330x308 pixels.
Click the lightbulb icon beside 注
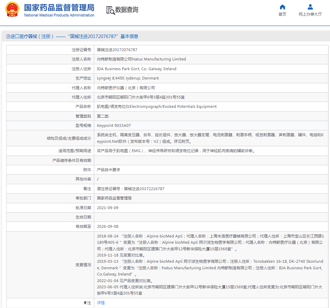click(x=85, y=303)
